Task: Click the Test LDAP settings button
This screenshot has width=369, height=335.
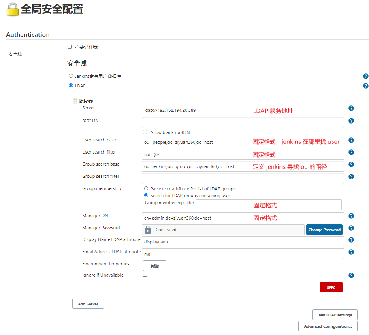Action: click(x=335, y=314)
